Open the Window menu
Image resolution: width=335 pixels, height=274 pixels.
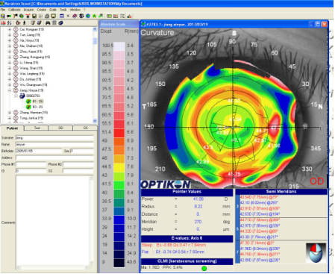(75, 10)
